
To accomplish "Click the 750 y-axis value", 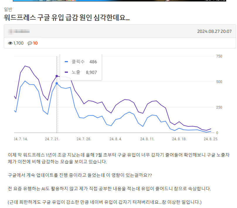I will [x=219, y=56].
